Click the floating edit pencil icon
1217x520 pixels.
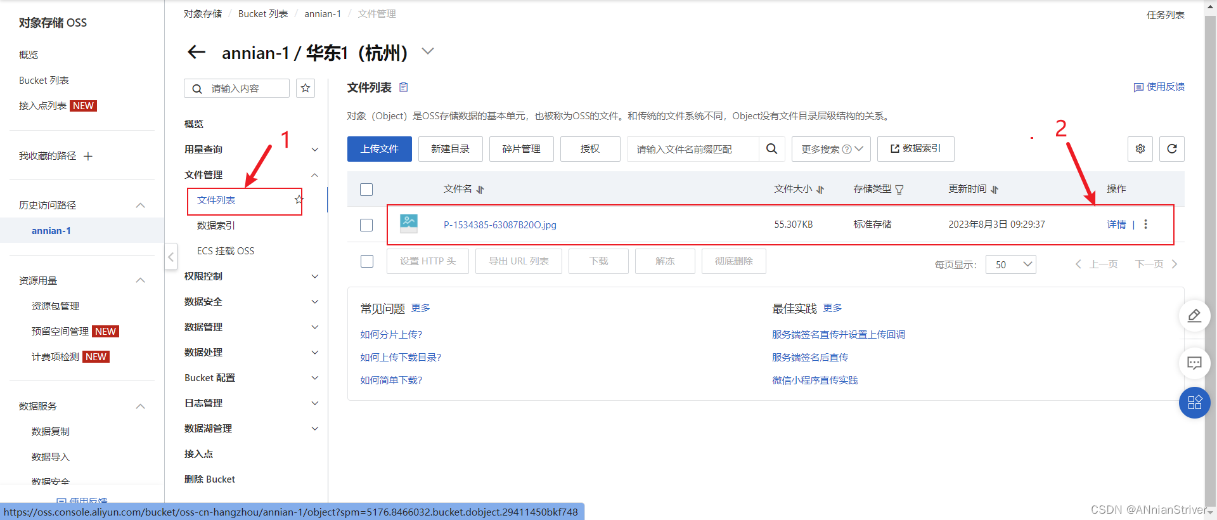[1195, 316]
